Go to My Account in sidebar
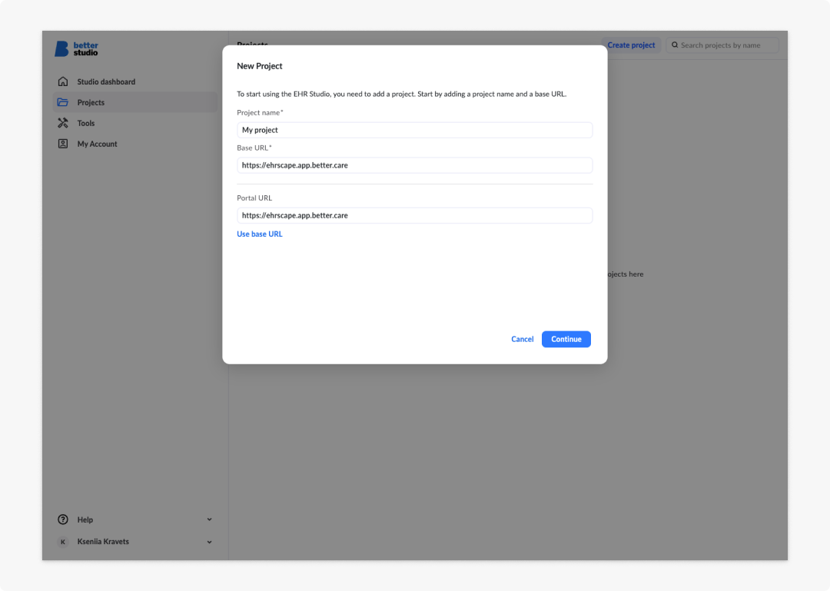Viewport: 830px width, 591px height. pyautogui.click(x=135, y=144)
